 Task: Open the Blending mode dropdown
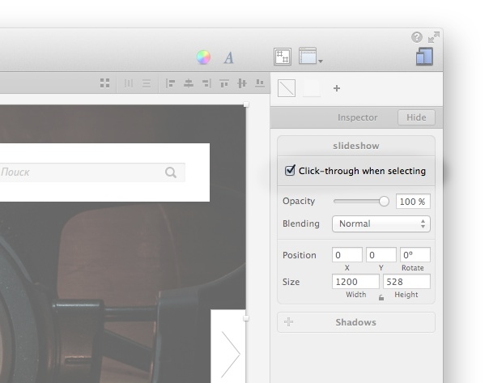[x=381, y=224]
